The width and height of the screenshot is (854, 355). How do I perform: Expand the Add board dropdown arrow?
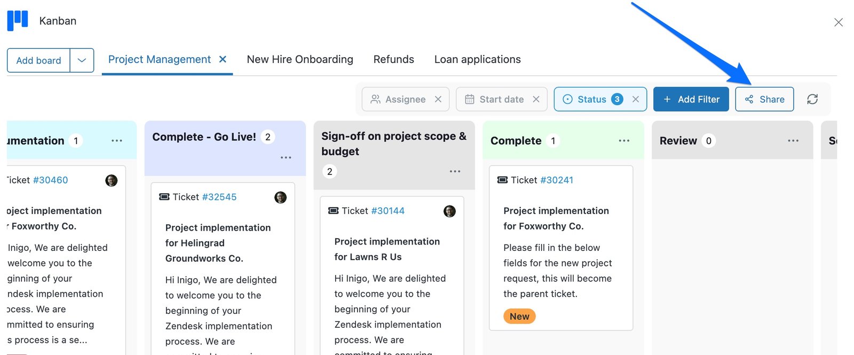coord(82,60)
